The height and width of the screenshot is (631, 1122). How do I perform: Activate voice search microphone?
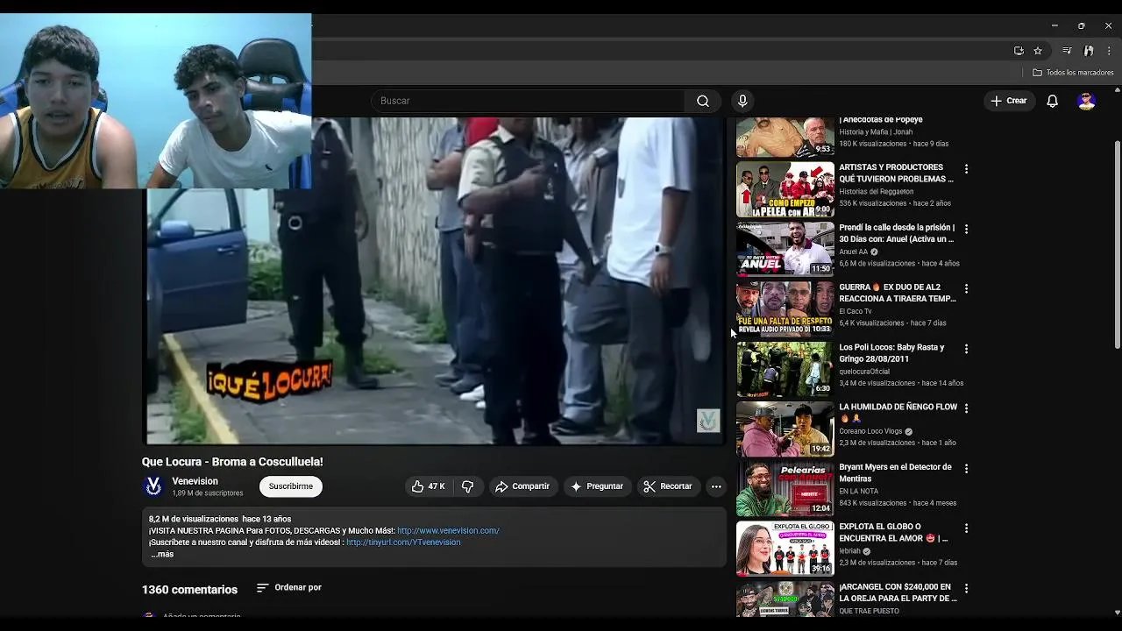coord(742,101)
